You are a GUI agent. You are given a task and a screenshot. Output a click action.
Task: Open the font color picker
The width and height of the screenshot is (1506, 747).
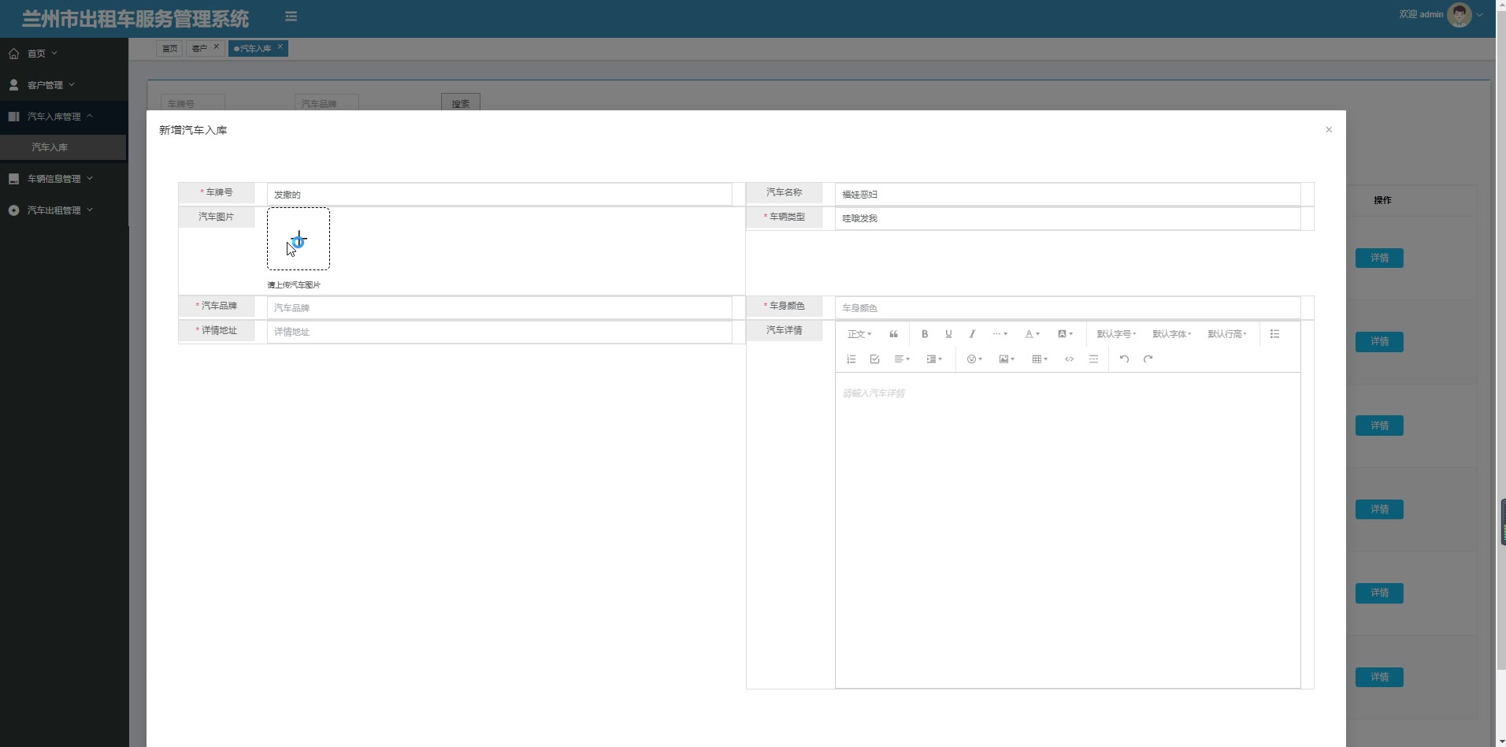point(1032,334)
